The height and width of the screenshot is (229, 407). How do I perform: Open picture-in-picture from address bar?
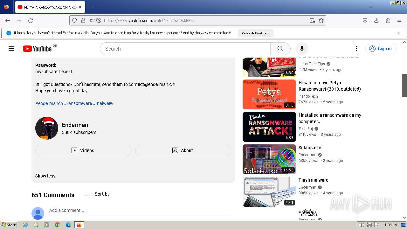tap(312, 20)
